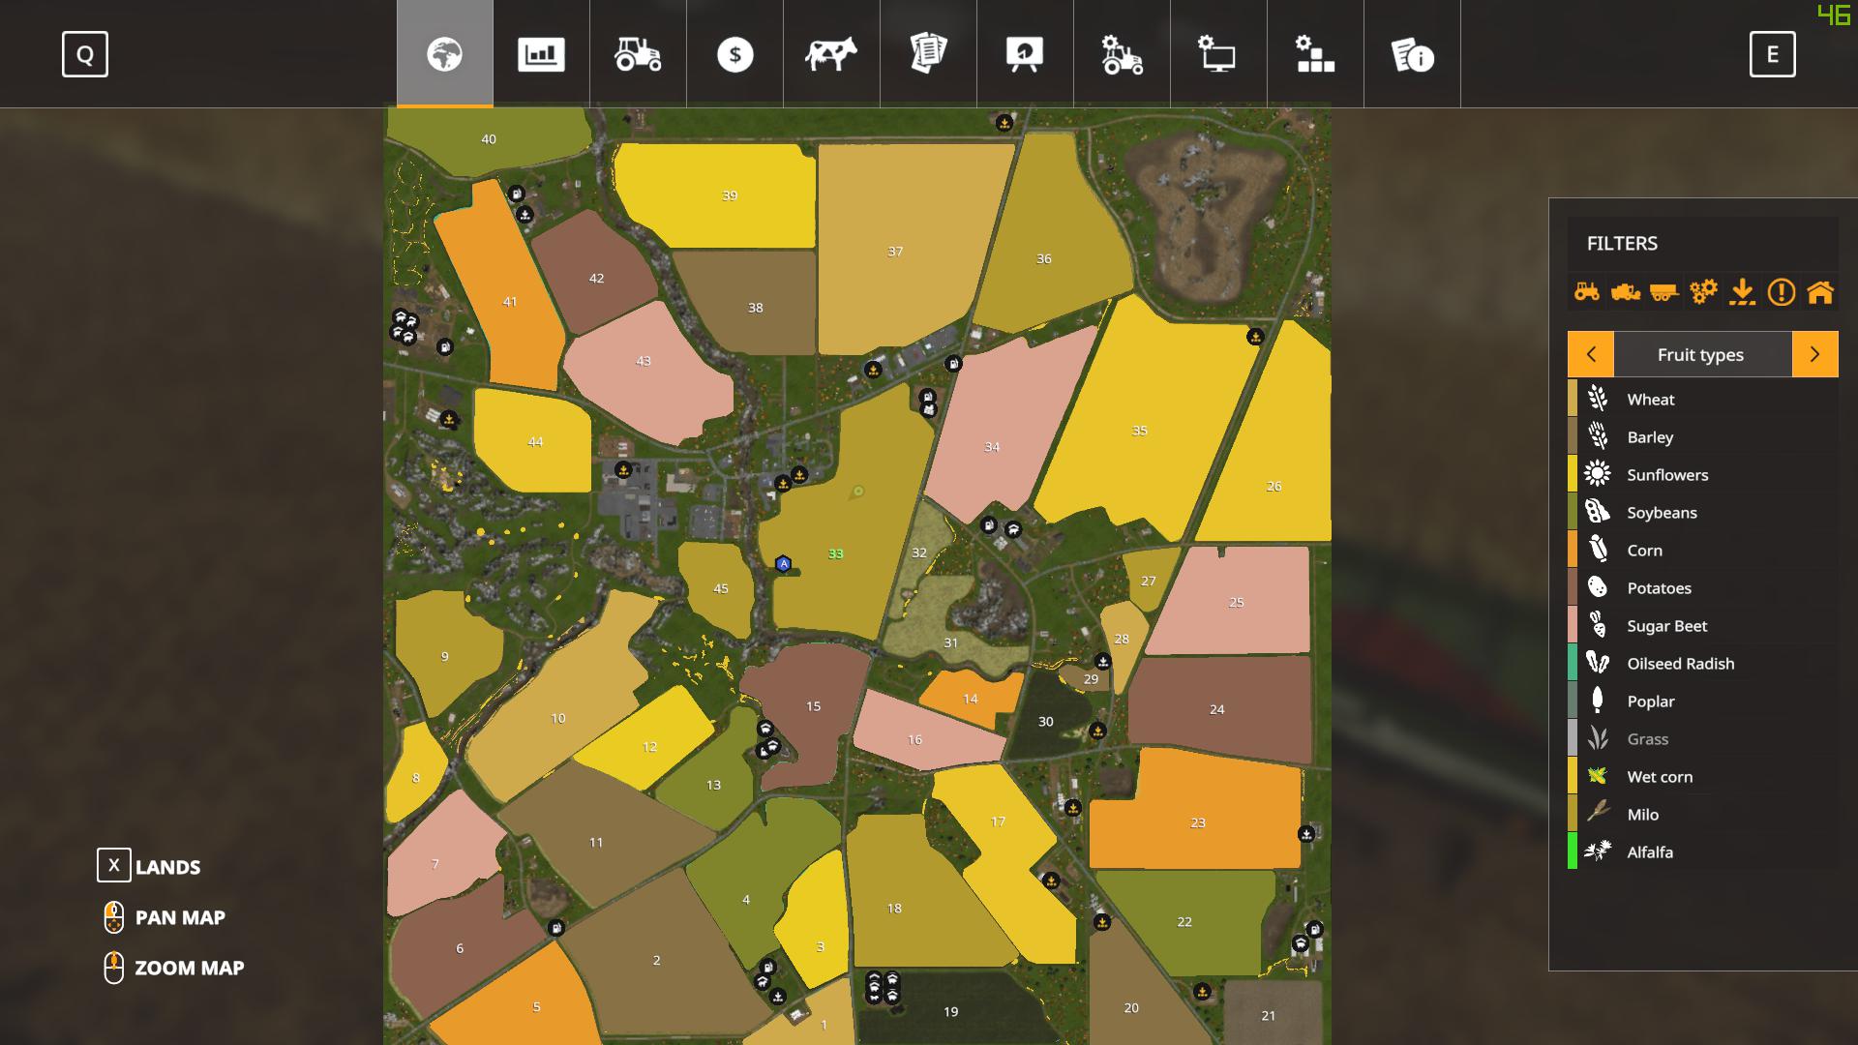1858x1045 pixels.
Task: Toggle the Wheat fruit type entry
Action: tap(1650, 399)
